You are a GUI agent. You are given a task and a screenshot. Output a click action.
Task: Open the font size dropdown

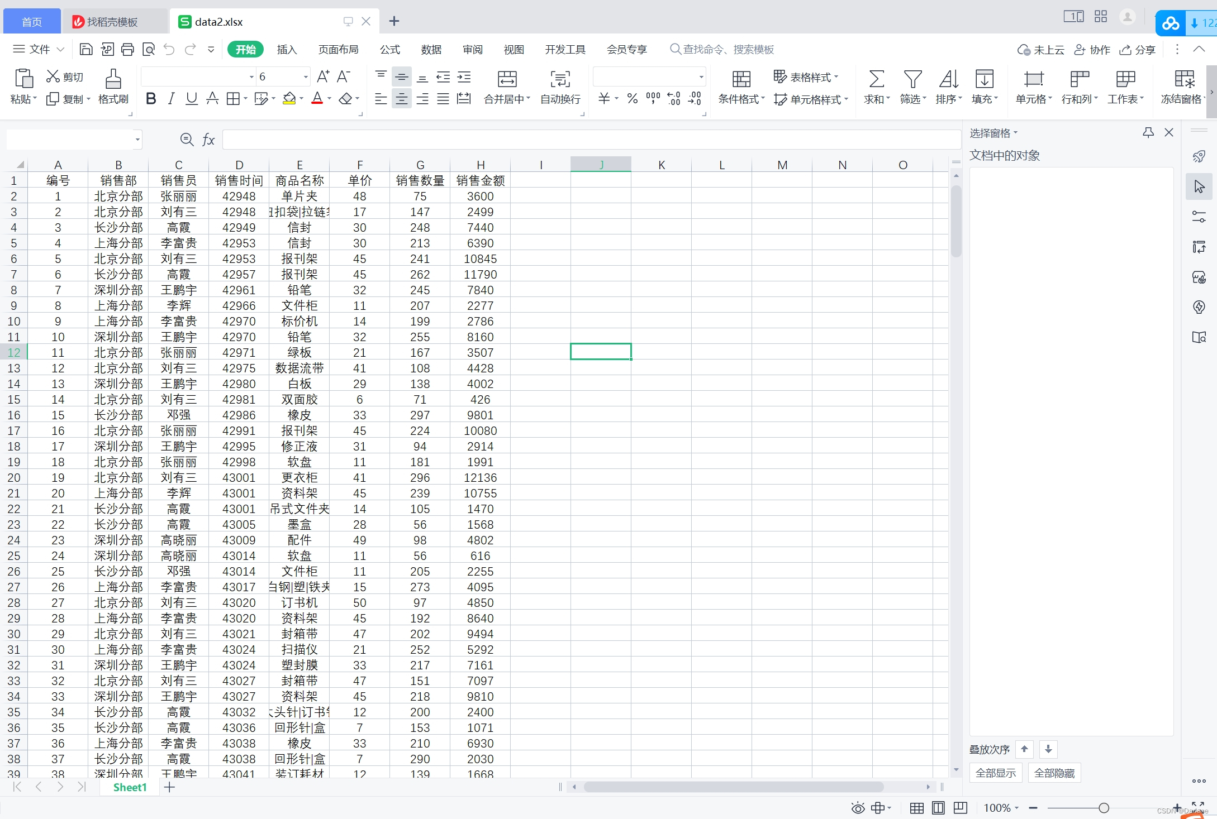(x=306, y=77)
